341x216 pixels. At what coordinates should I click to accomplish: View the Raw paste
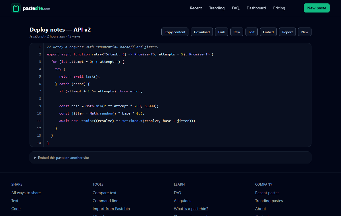[237, 32]
